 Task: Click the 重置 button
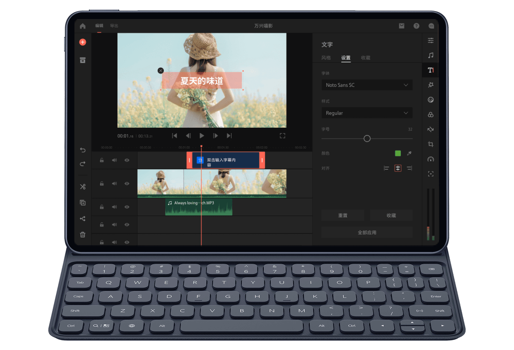pos(343,215)
